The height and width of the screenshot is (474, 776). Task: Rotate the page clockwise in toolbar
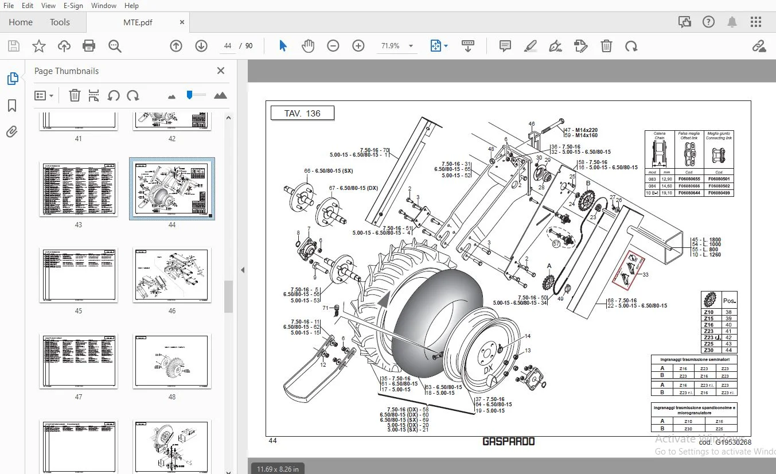(631, 46)
